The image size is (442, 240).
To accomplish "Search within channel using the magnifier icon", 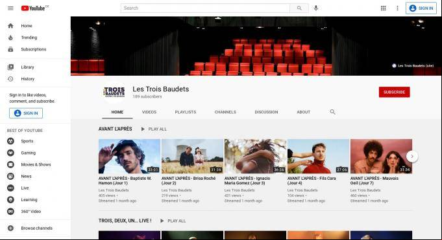I will coord(332,112).
